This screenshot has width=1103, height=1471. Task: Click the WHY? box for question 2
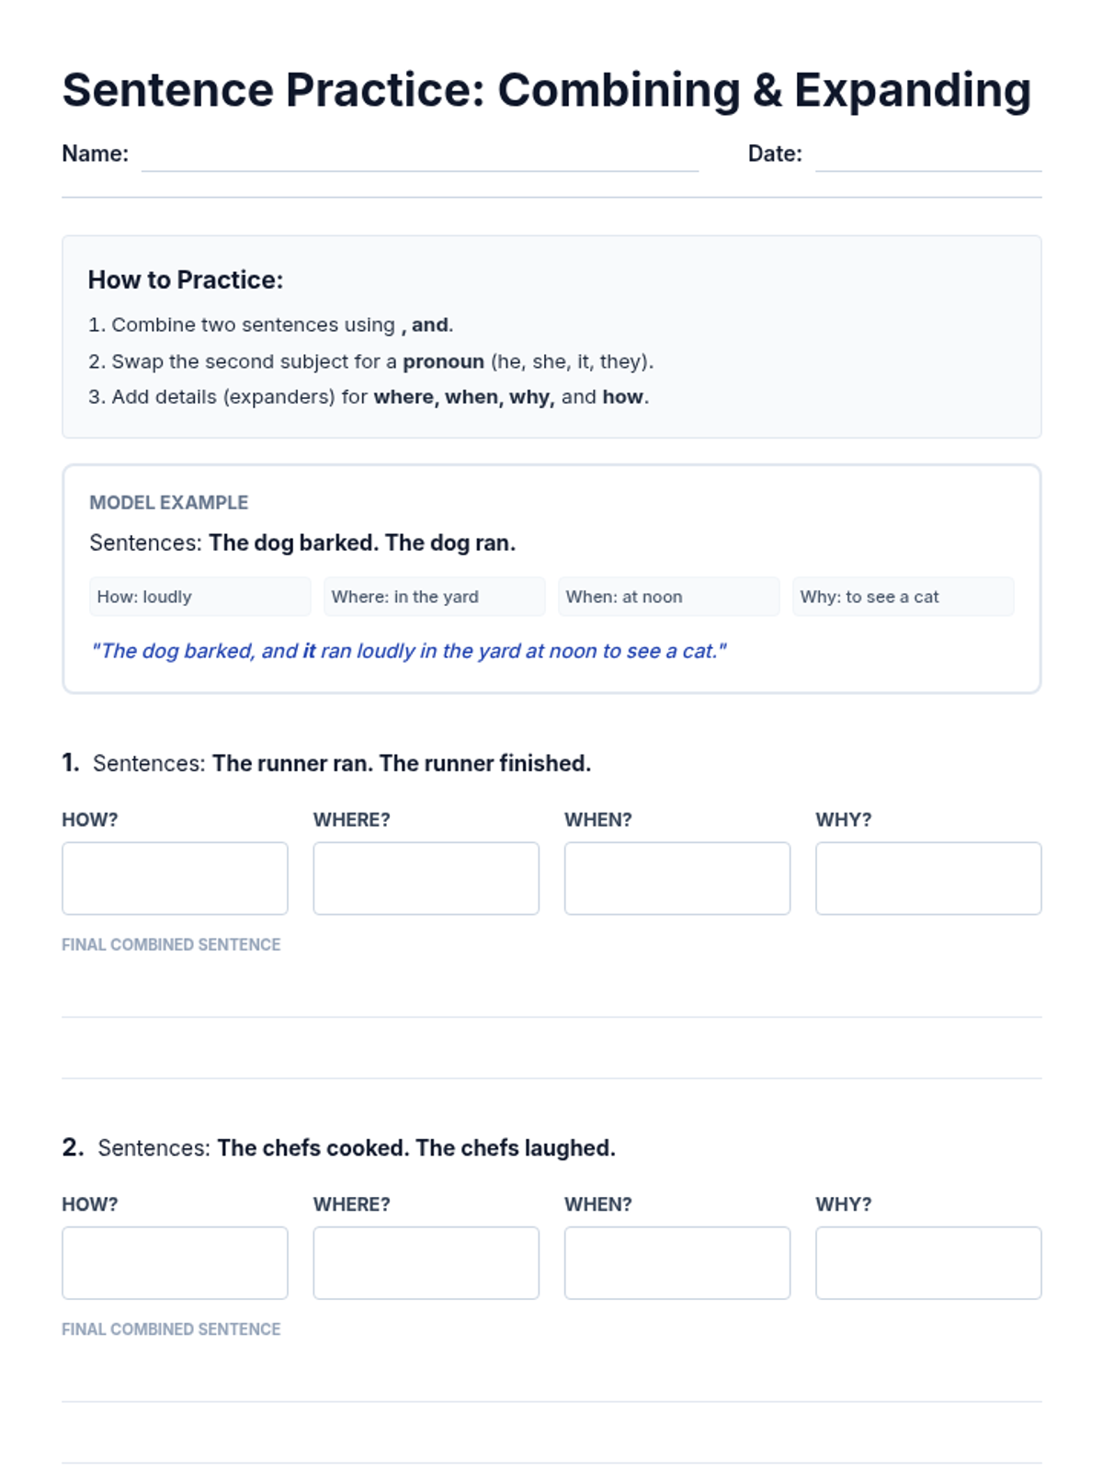click(927, 1262)
